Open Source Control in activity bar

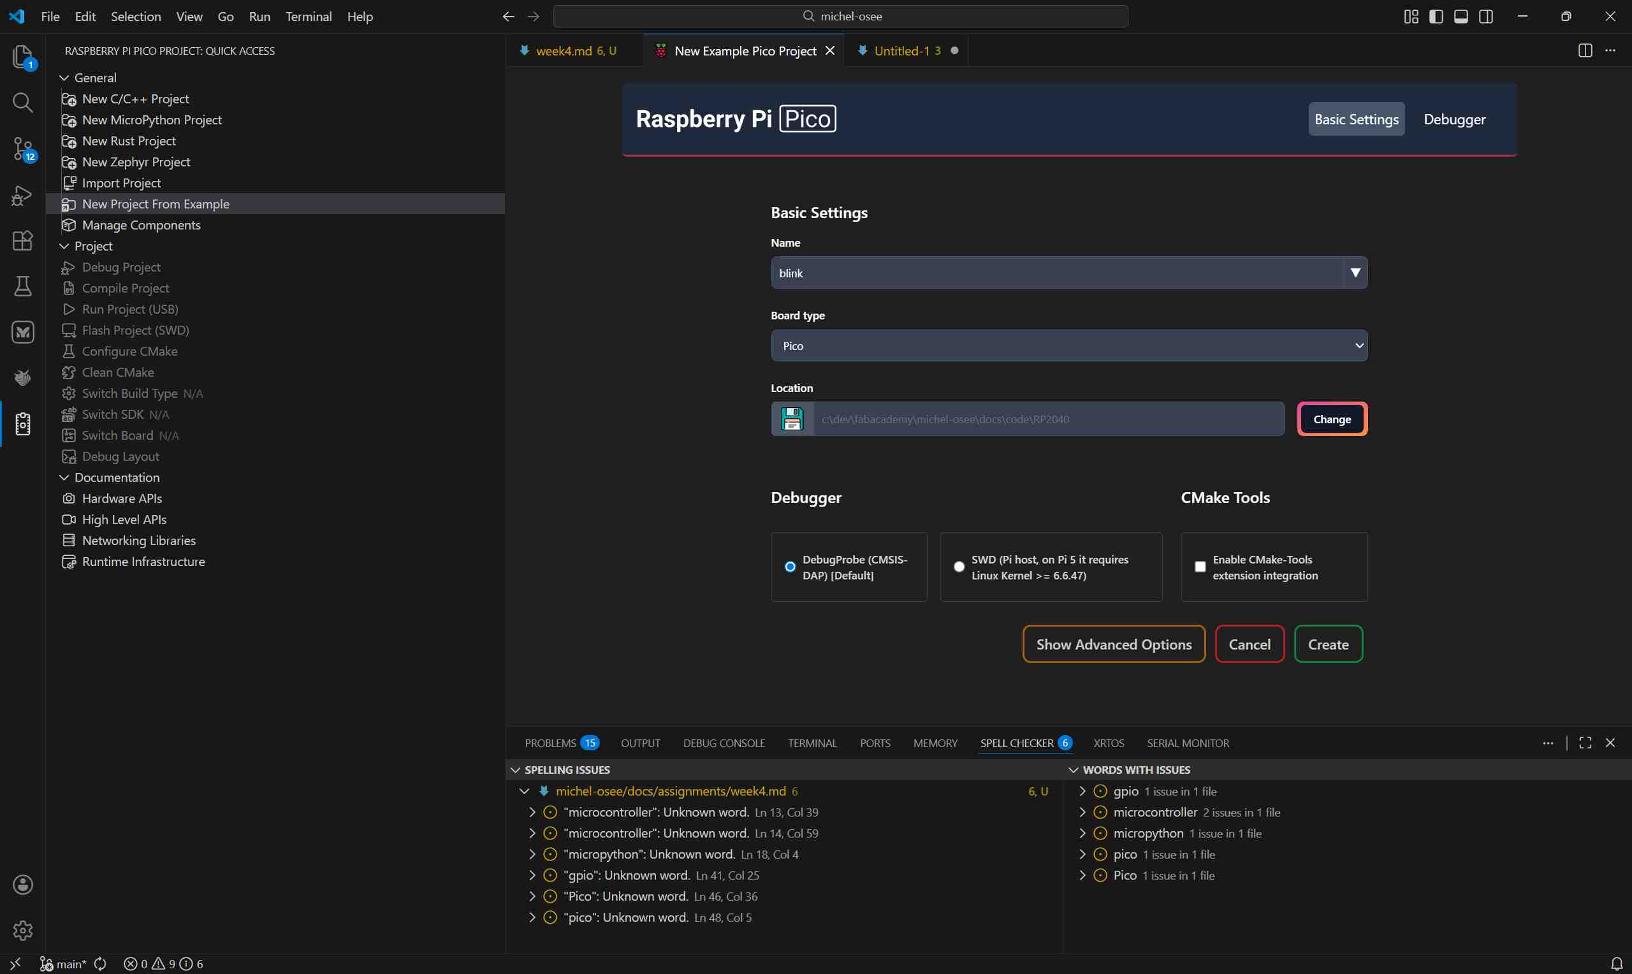coord(23,149)
